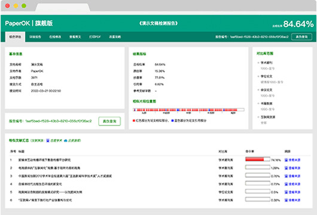The image size is (317, 215).
Task: Open the 在线修改 tab
Action: pos(55,37)
